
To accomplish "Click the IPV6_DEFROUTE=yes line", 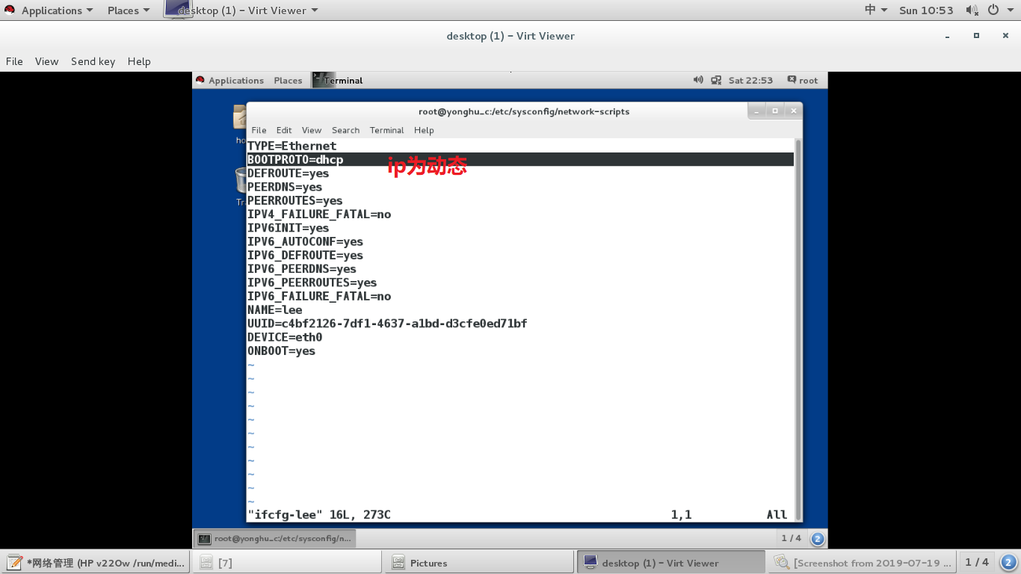I will [305, 255].
